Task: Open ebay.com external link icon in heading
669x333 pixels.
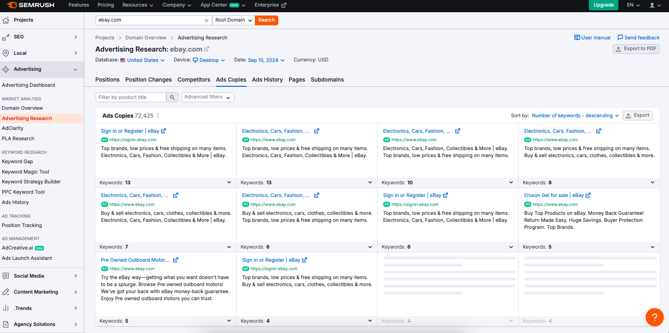Action: 207,49
